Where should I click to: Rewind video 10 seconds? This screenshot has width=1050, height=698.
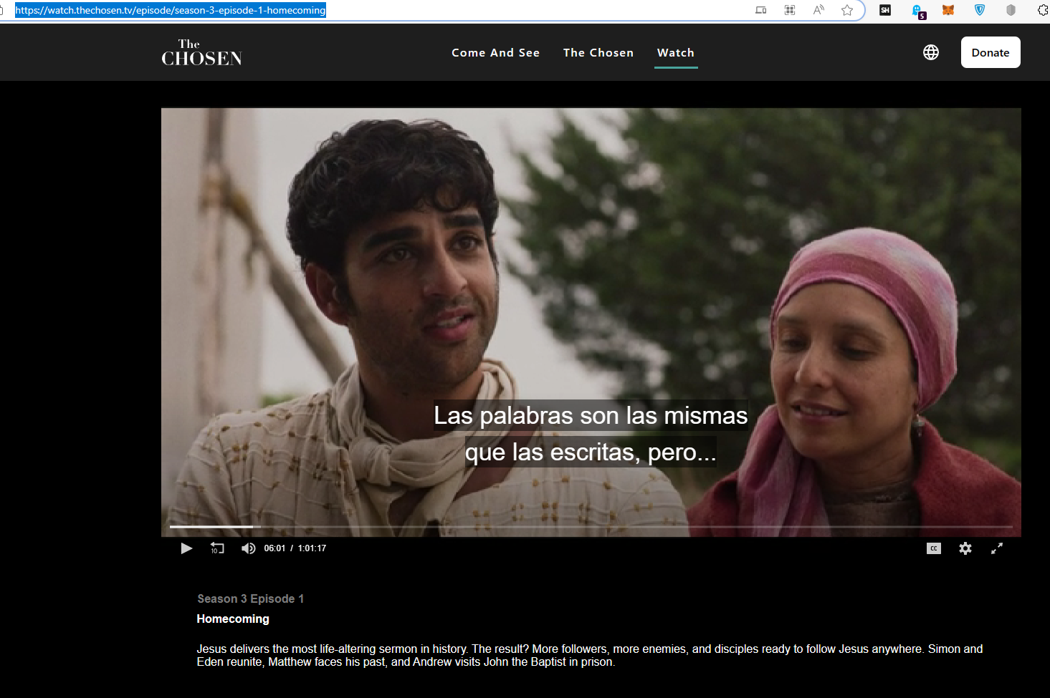tap(217, 548)
